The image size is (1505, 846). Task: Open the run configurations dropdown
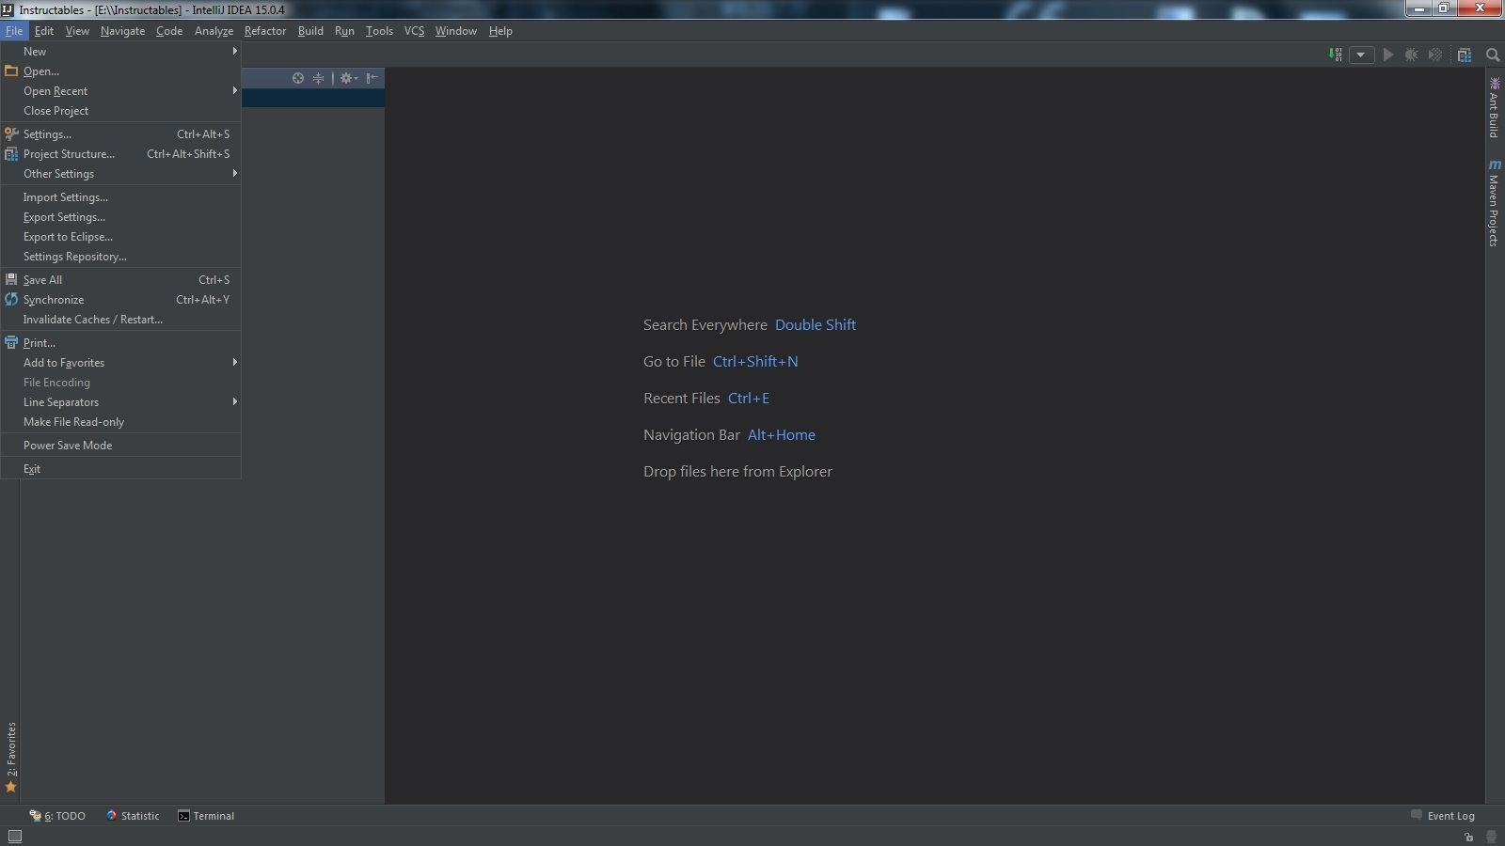coord(1363,55)
